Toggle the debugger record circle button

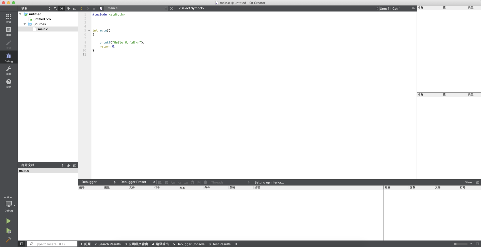point(205,182)
